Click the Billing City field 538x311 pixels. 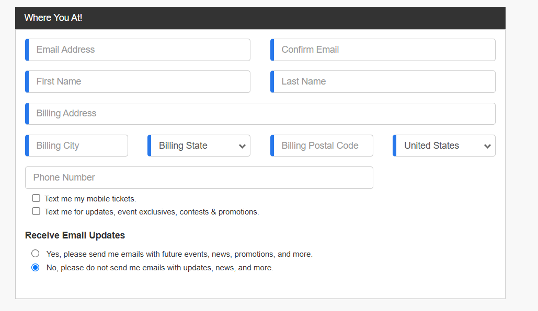click(76, 146)
